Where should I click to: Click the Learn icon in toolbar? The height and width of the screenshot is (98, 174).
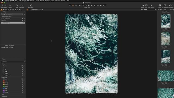160,5
